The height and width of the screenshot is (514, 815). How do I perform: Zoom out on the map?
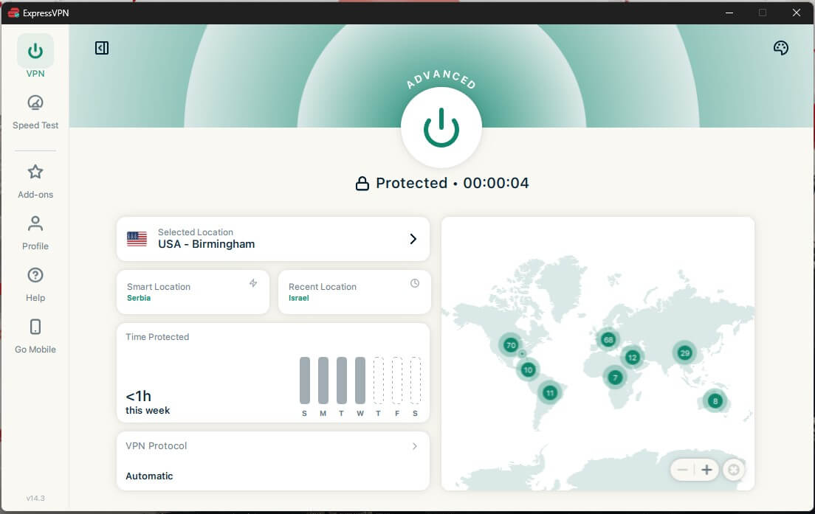point(682,470)
